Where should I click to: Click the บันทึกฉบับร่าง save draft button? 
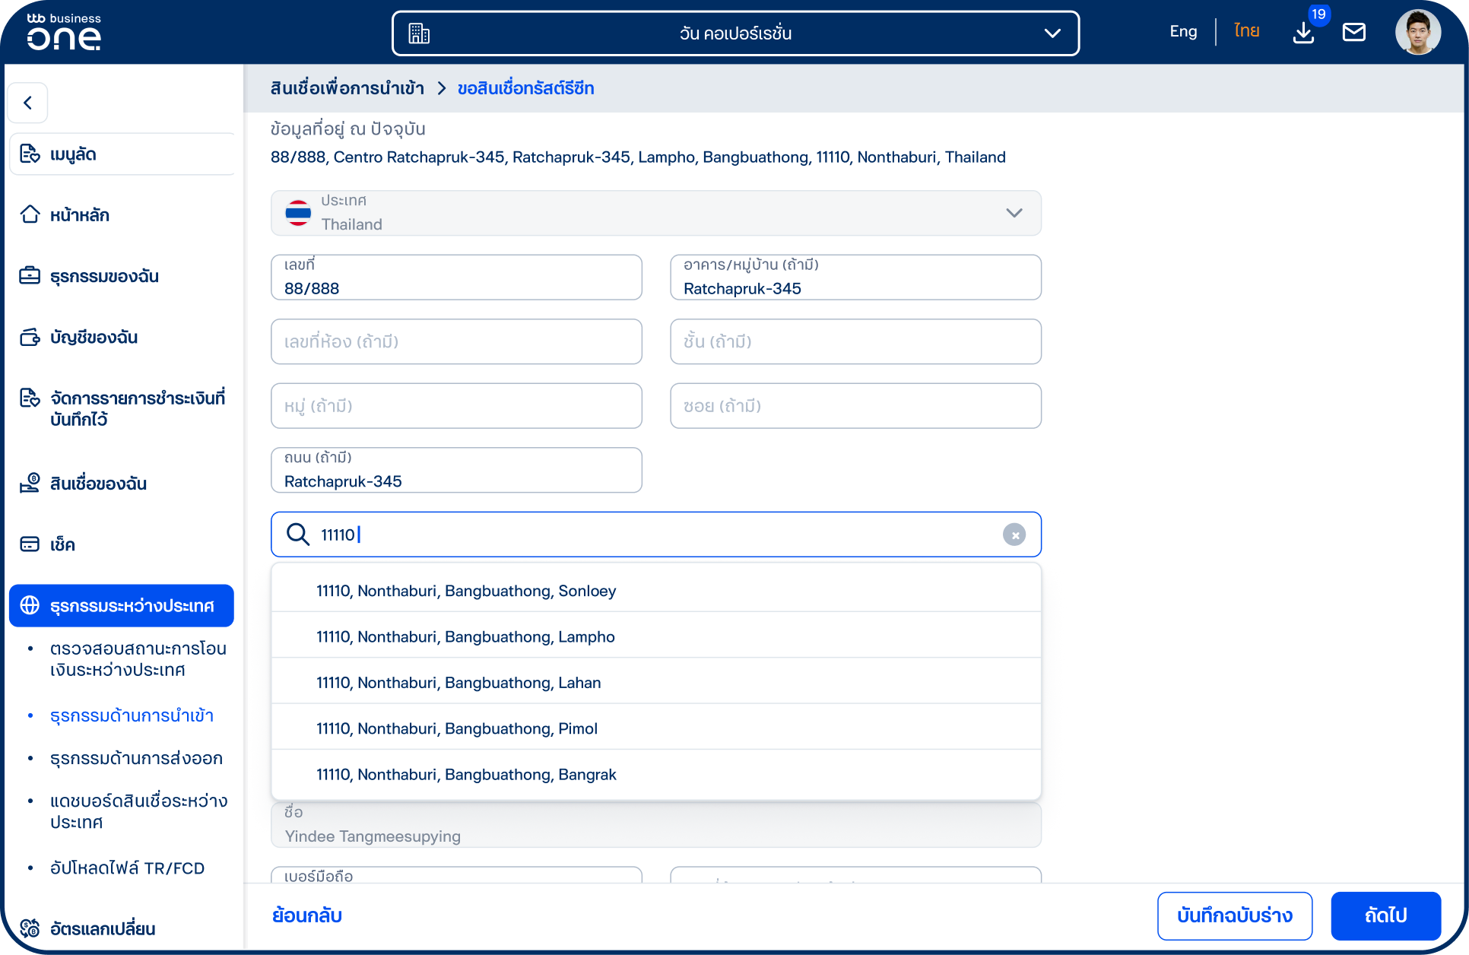click(x=1235, y=915)
